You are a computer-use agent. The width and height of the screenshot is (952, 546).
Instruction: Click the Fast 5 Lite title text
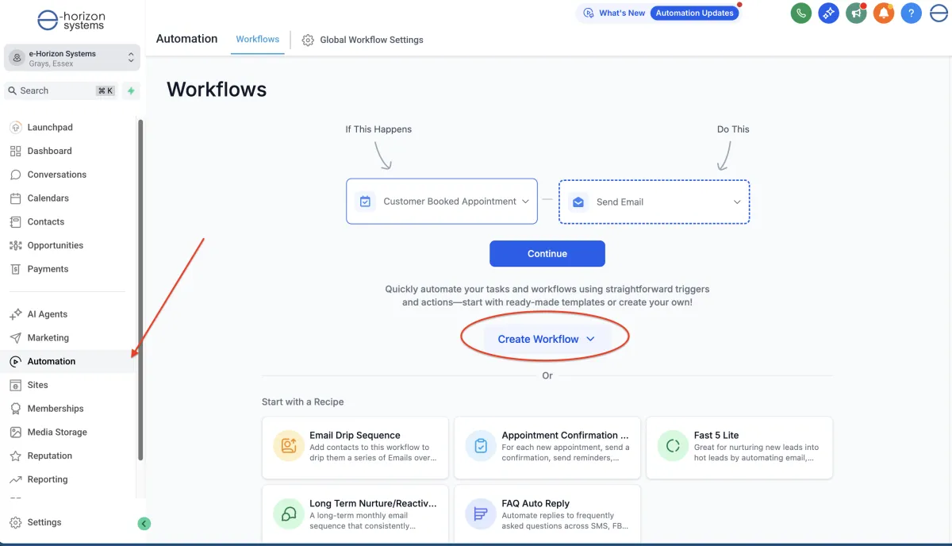716,435
